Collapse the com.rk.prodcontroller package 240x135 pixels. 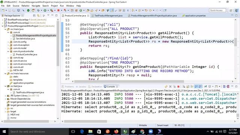tap(8, 51)
